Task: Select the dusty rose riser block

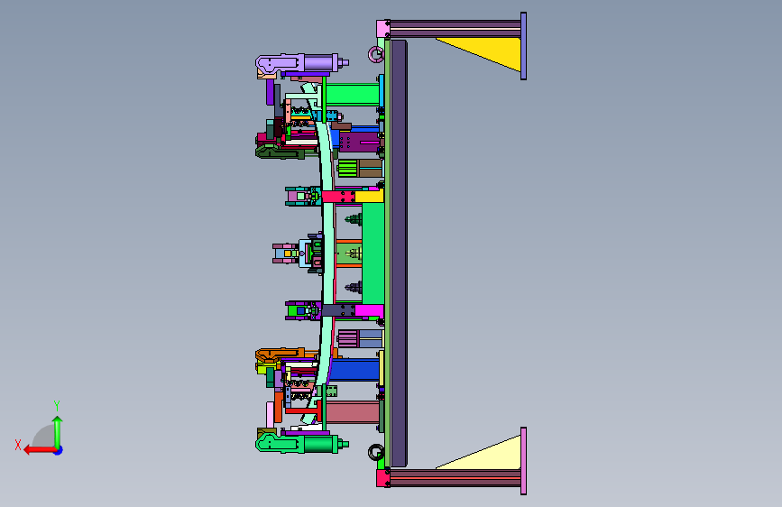Action: (x=352, y=412)
